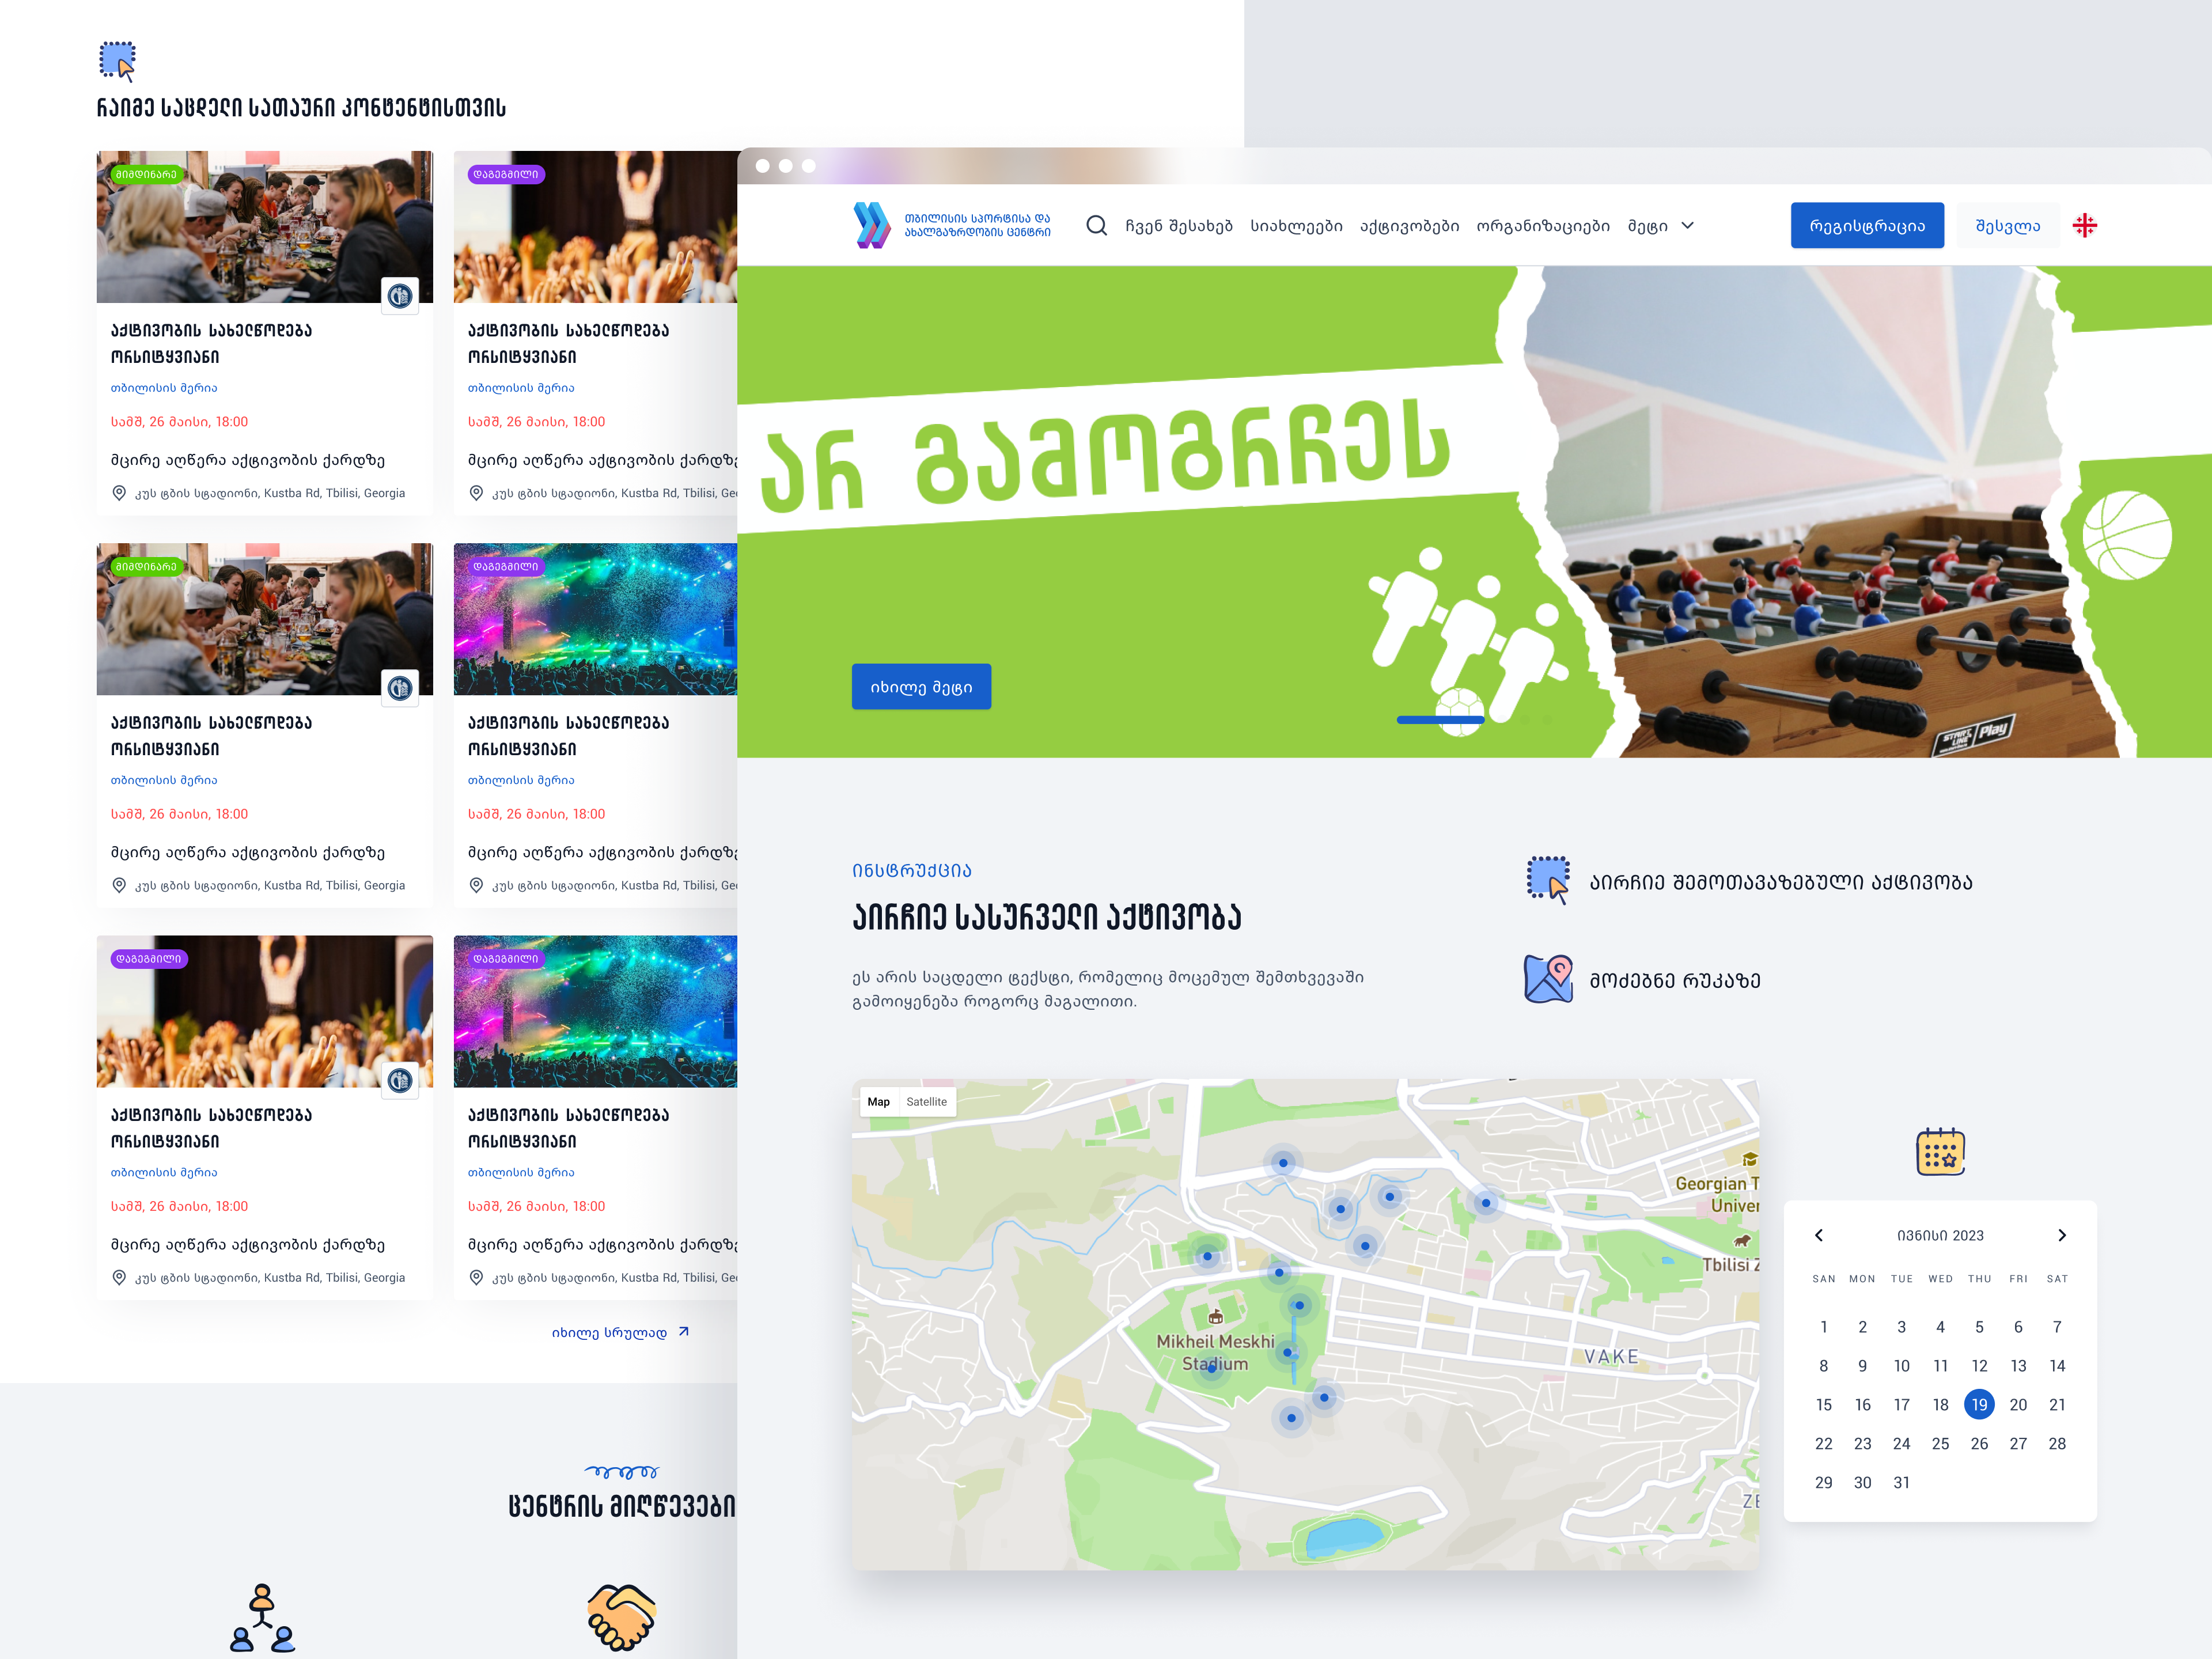Select the "ორგანიზაციები" nav item

(1543, 226)
